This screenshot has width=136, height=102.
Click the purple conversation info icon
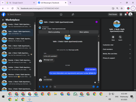tap(97, 22)
